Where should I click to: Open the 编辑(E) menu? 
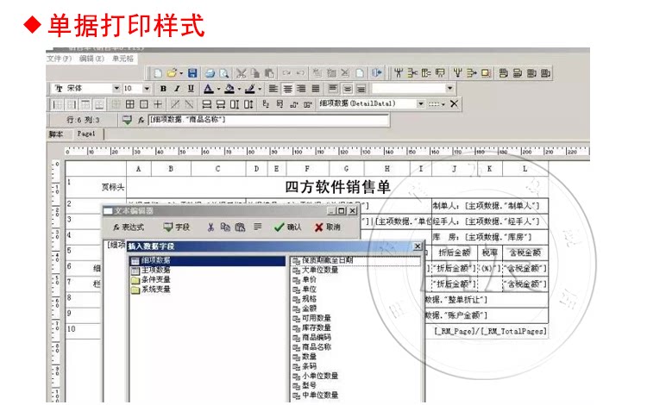[91, 59]
